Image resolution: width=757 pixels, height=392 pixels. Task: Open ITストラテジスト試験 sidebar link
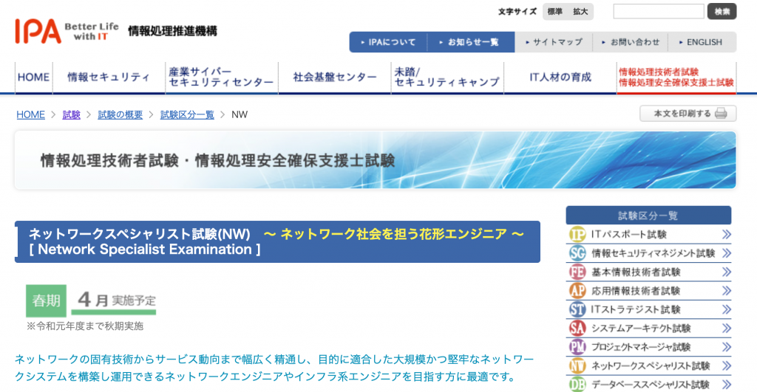click(x=648, y=309)
